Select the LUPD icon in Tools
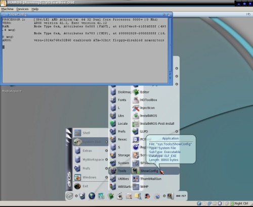Image resolution: width=253 pixels, height=207 pixels. pos(136,131)
